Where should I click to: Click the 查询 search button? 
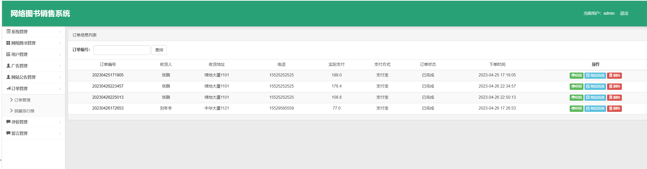coord(159,50)
